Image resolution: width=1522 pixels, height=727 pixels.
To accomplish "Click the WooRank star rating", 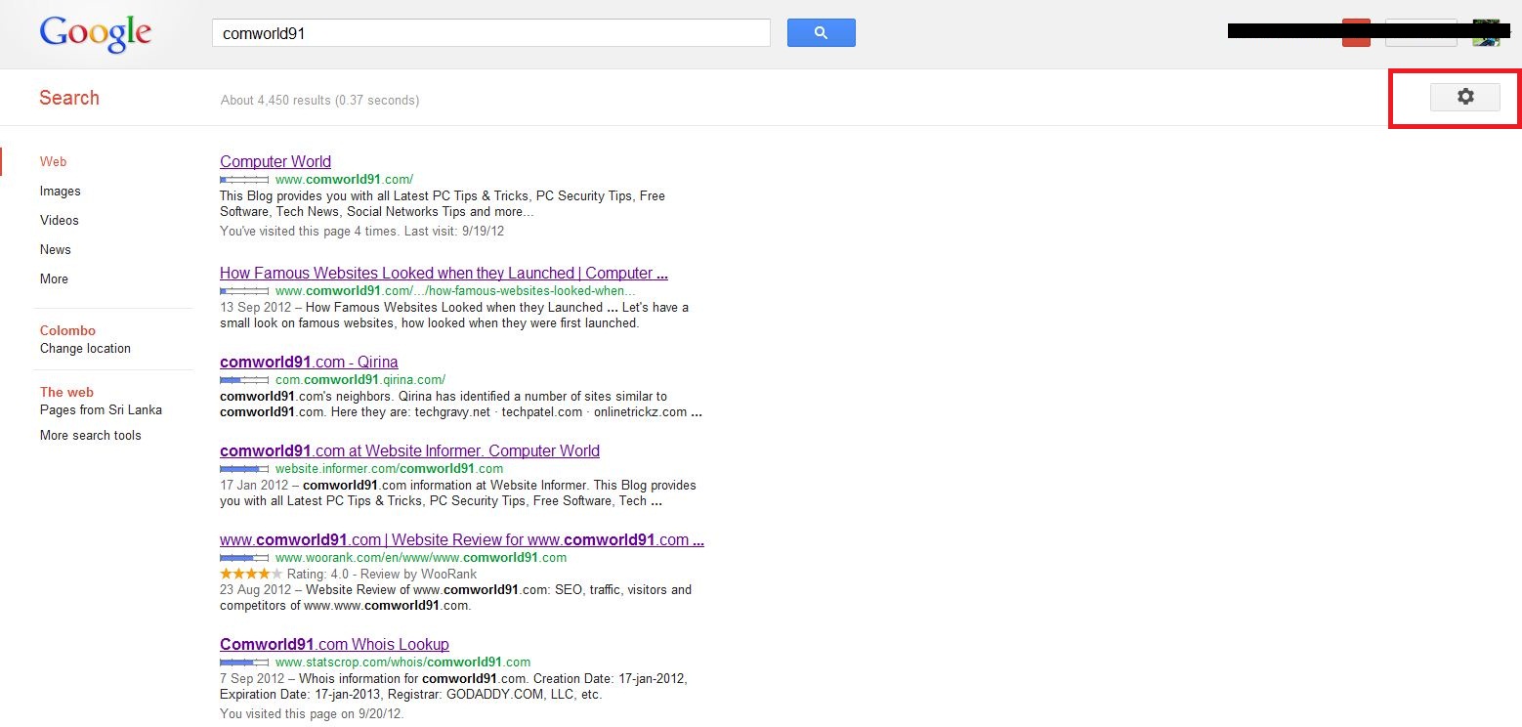I will click(x=251, y=574).
